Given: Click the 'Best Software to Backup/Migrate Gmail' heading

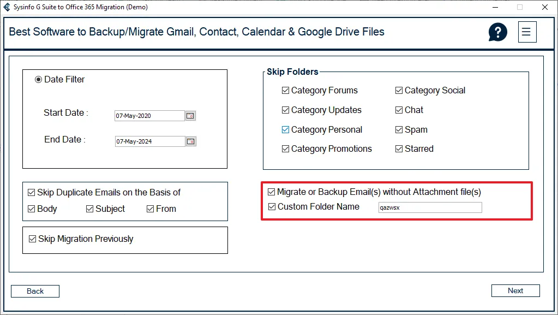Looking at the screenshot, I should (x=196, y=32).
